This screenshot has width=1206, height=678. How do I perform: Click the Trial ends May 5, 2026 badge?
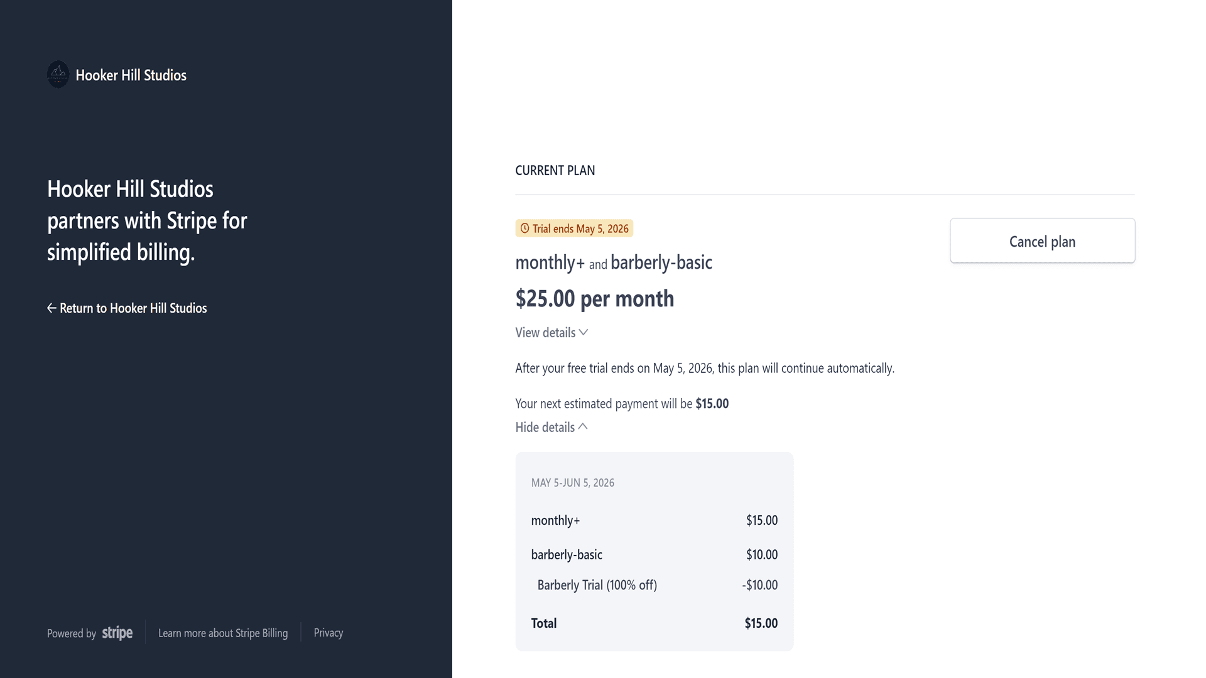574,229
